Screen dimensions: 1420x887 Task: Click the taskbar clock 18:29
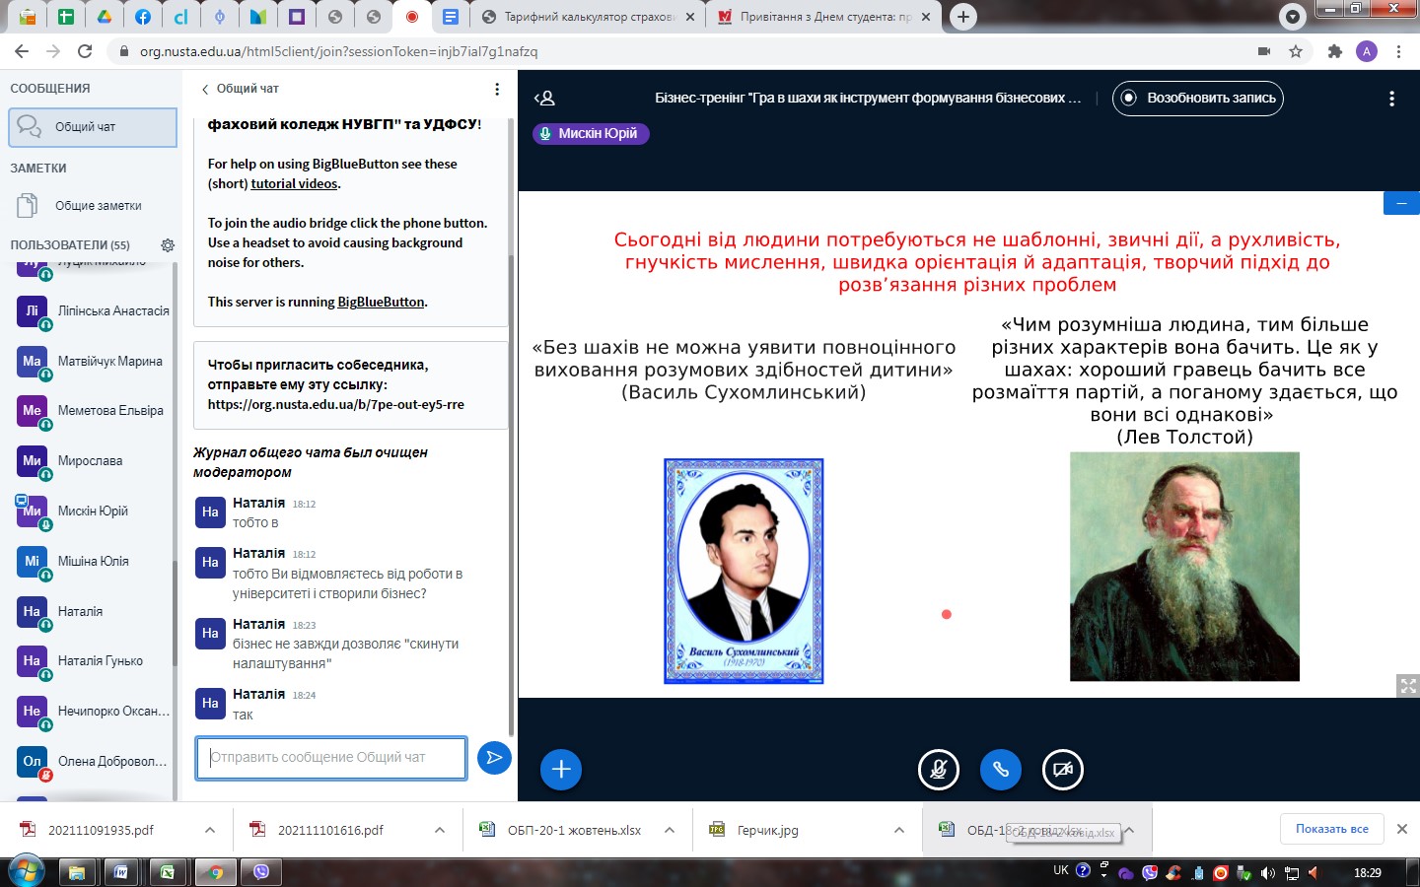click(x=1368, y=873)
